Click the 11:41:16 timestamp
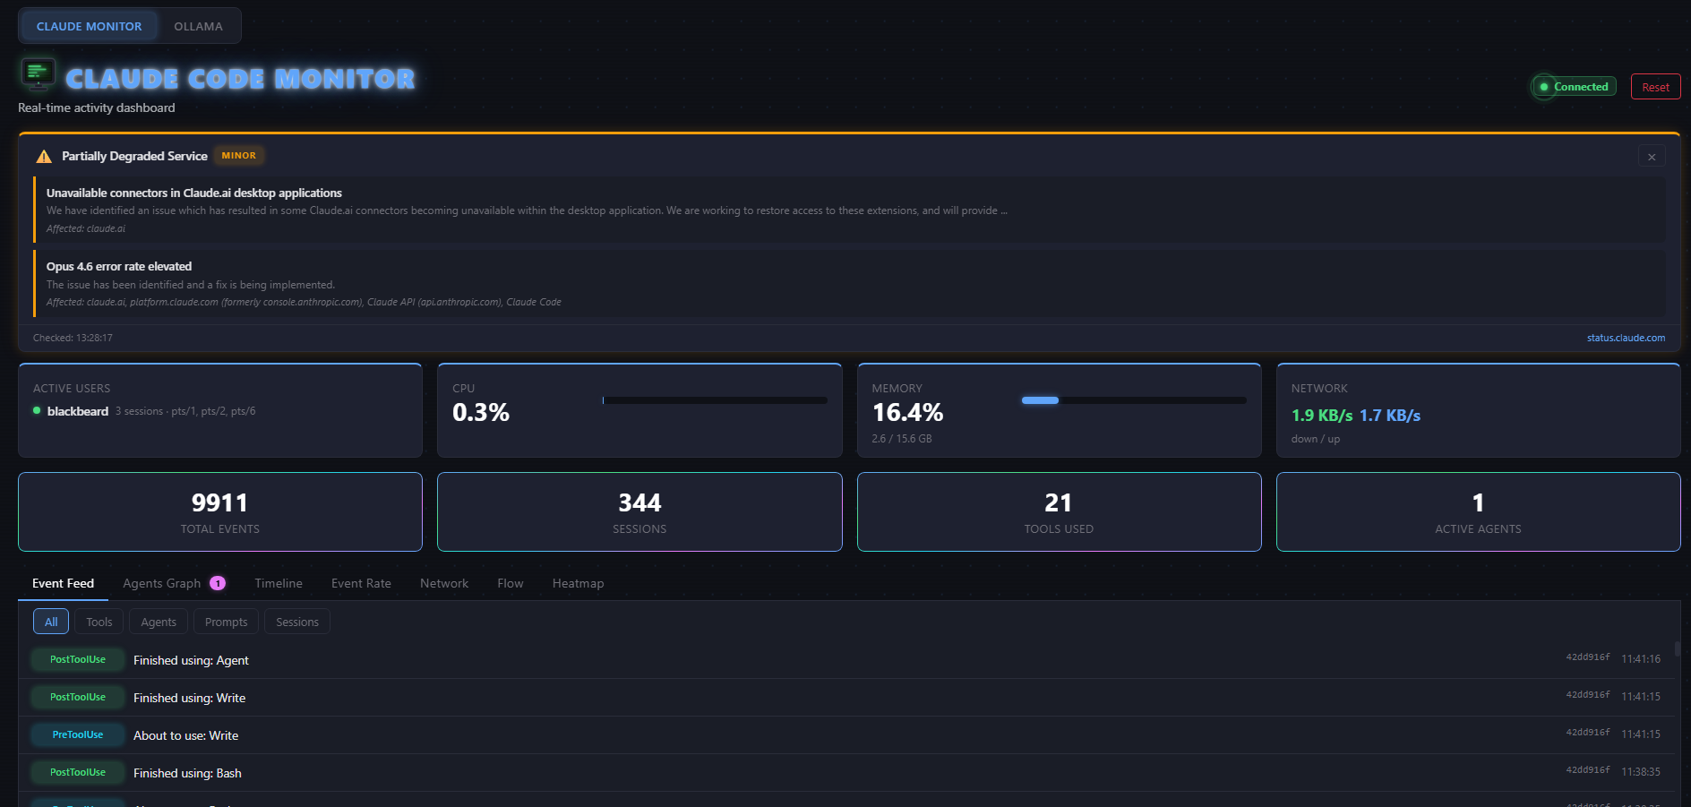The width and height of the screenshot is (1691, 807). click(1641, 659)
